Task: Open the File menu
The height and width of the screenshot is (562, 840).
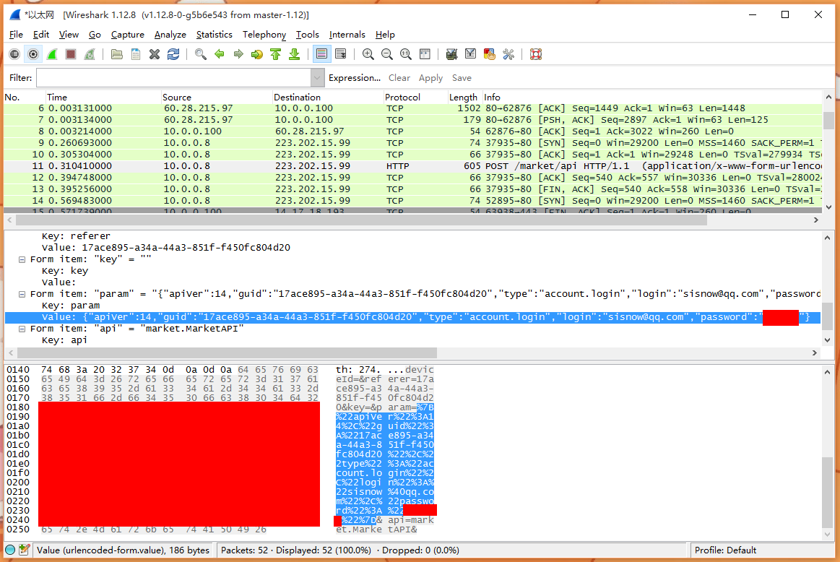Action: pos(16,34)
